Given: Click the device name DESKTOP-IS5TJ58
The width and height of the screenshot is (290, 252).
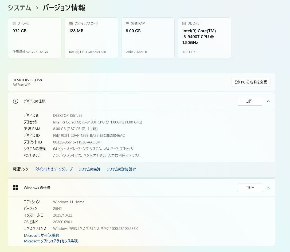Looking at the screenshot, I should (27, 80).
